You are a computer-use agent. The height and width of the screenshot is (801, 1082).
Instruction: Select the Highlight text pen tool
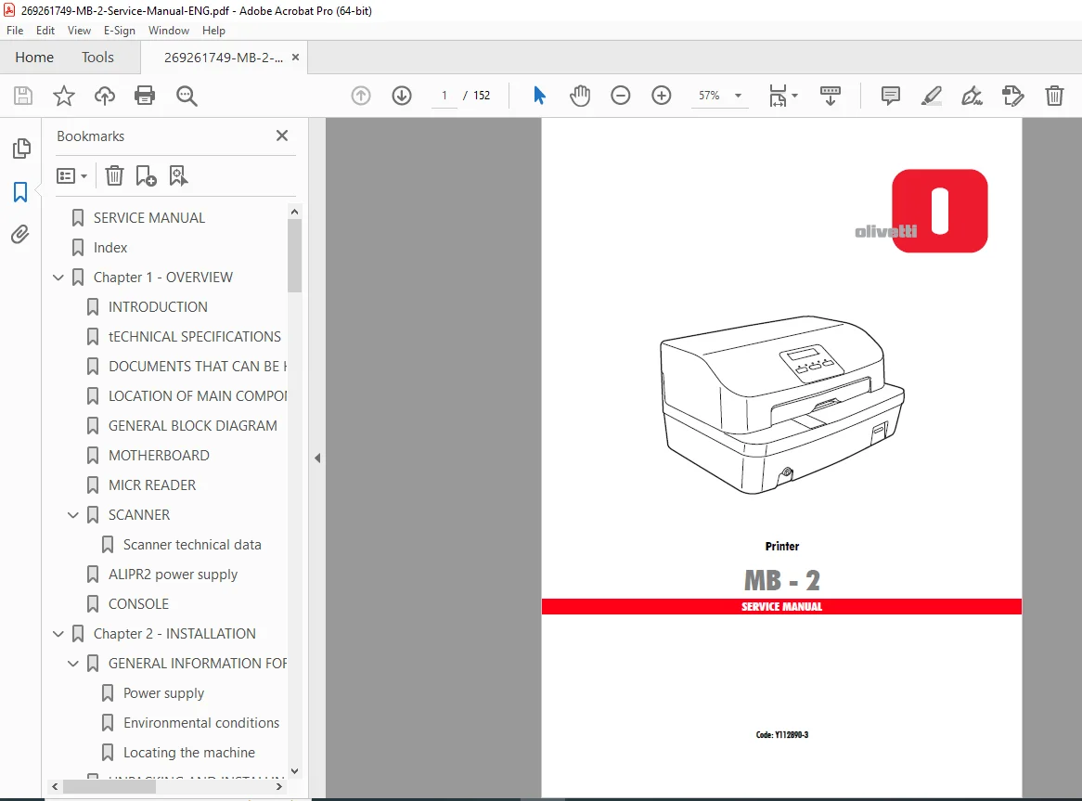click(931, 96)
